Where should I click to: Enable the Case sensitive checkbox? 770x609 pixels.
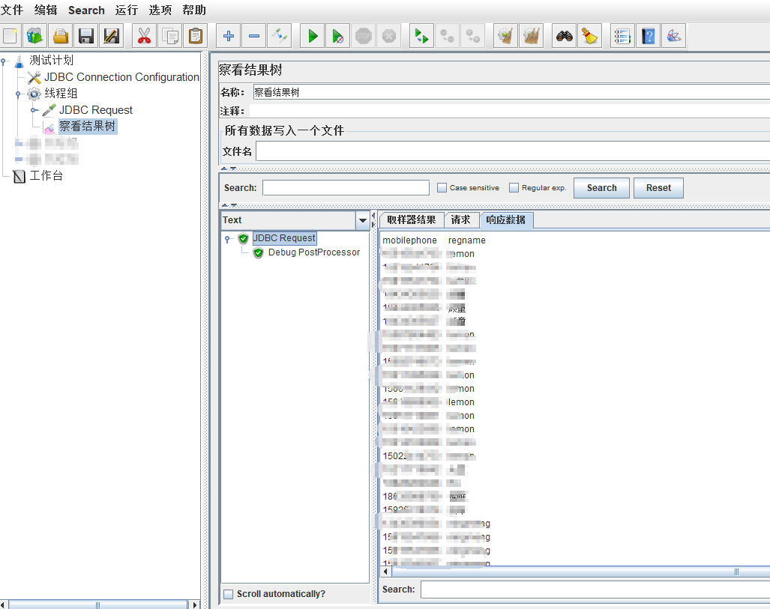click(x=442, y=188)
